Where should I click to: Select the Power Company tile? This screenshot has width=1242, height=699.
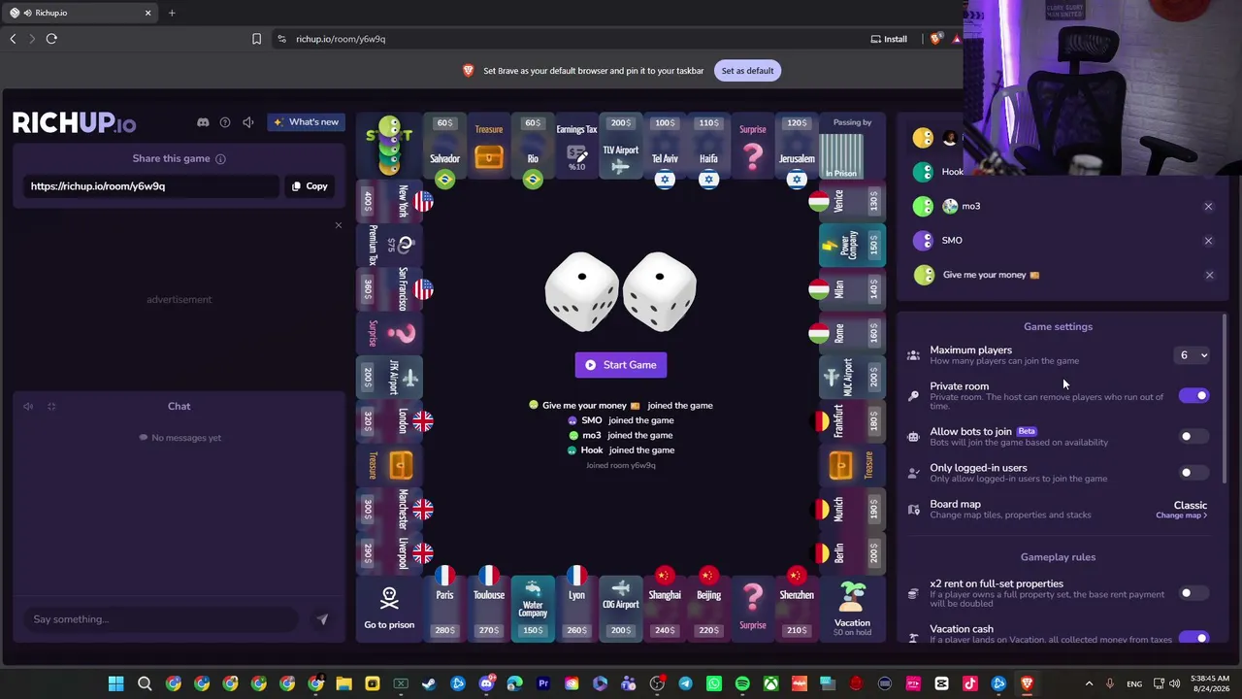tap(852, 246)
